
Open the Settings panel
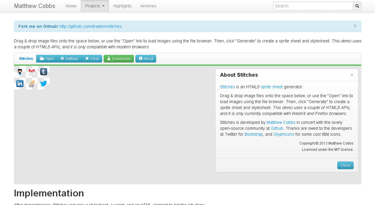click(70, 59)
